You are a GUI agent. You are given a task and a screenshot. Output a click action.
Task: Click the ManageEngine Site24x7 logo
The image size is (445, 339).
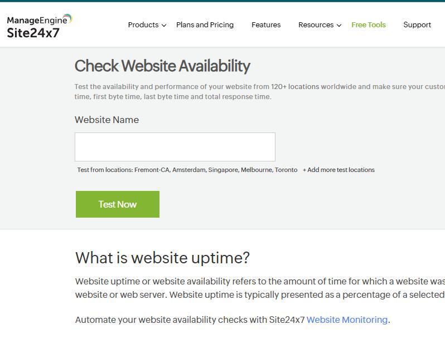pos(40,26)
